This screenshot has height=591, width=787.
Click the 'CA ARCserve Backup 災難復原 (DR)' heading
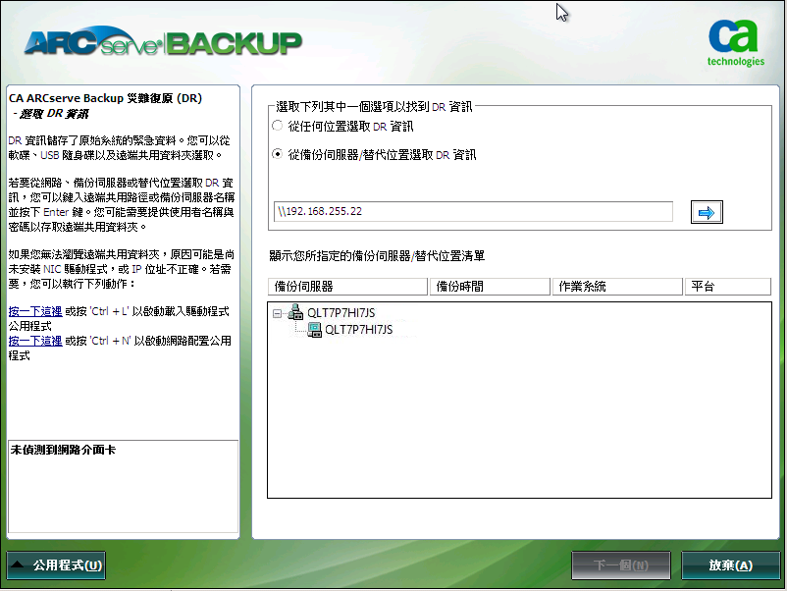click(x=105, y=98)
